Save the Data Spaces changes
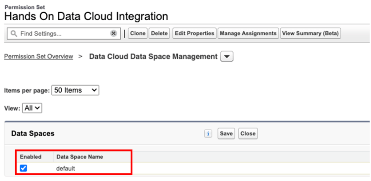Screen dimensions: 371x181 tap(226, 133)
